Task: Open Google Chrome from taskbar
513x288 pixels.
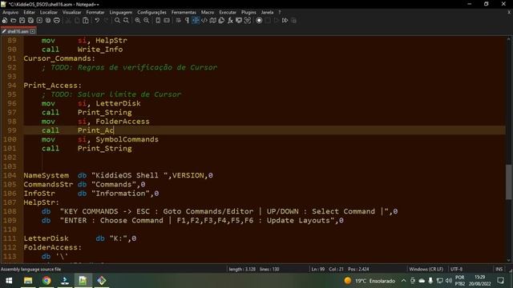Action: click(x=46, y=281)
